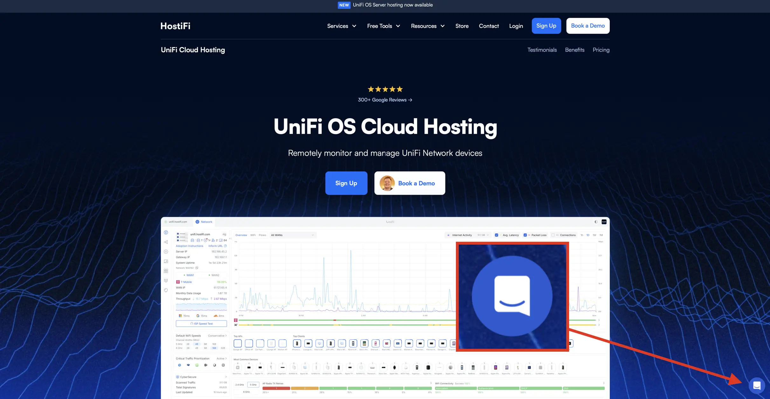This screenshot has width=770, height=399.
Task: Click the topology icon in UniFi sidebar
Action: coord(166,242)
